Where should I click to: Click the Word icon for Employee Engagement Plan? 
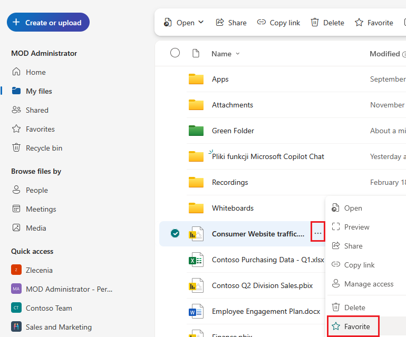click(x=196, y=311)
